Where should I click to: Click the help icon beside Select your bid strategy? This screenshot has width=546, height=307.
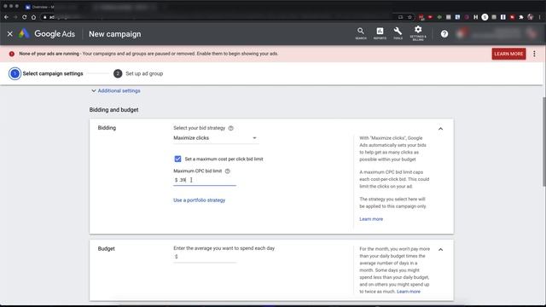230,128
